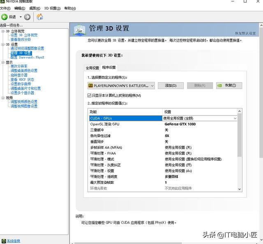Select 调整桌面颜色设置 in tree
Viewport: 263px width, 244px height.
tap(24, 71)
